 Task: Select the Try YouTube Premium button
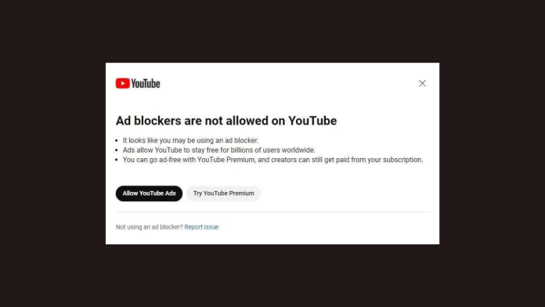click(223, 193)
